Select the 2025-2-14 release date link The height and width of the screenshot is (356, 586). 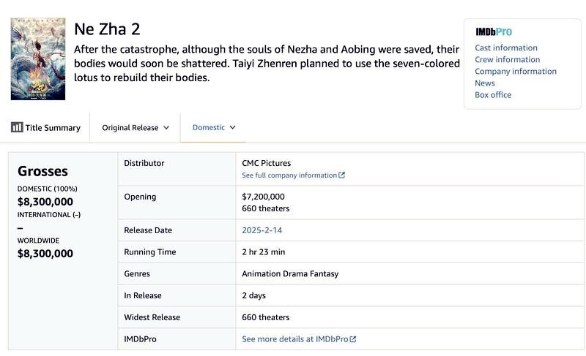tap(262, 230)
